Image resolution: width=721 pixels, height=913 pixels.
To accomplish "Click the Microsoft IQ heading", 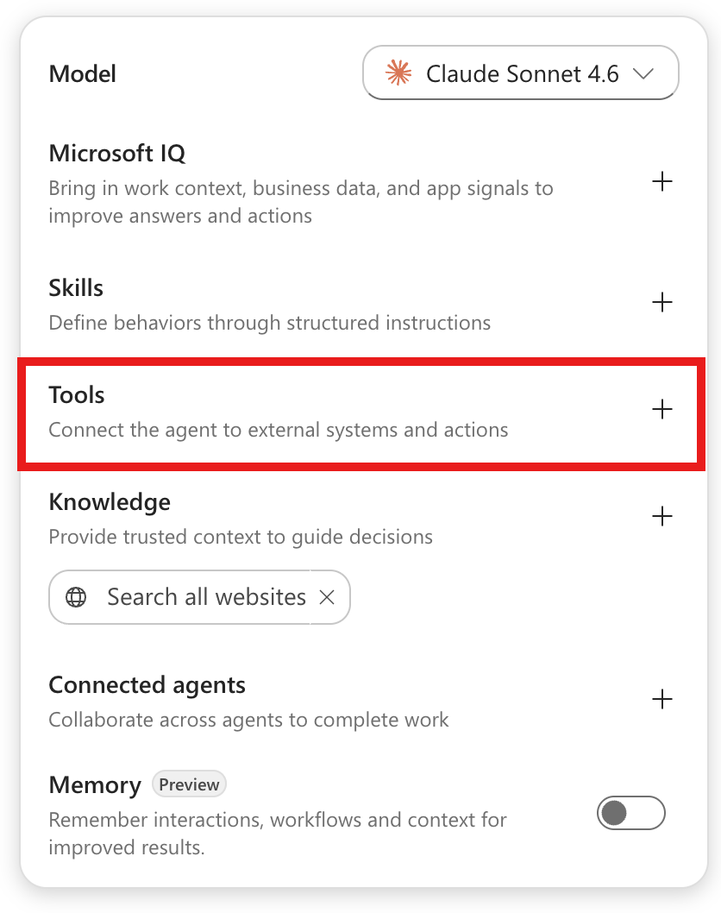I will click(117, 153).
